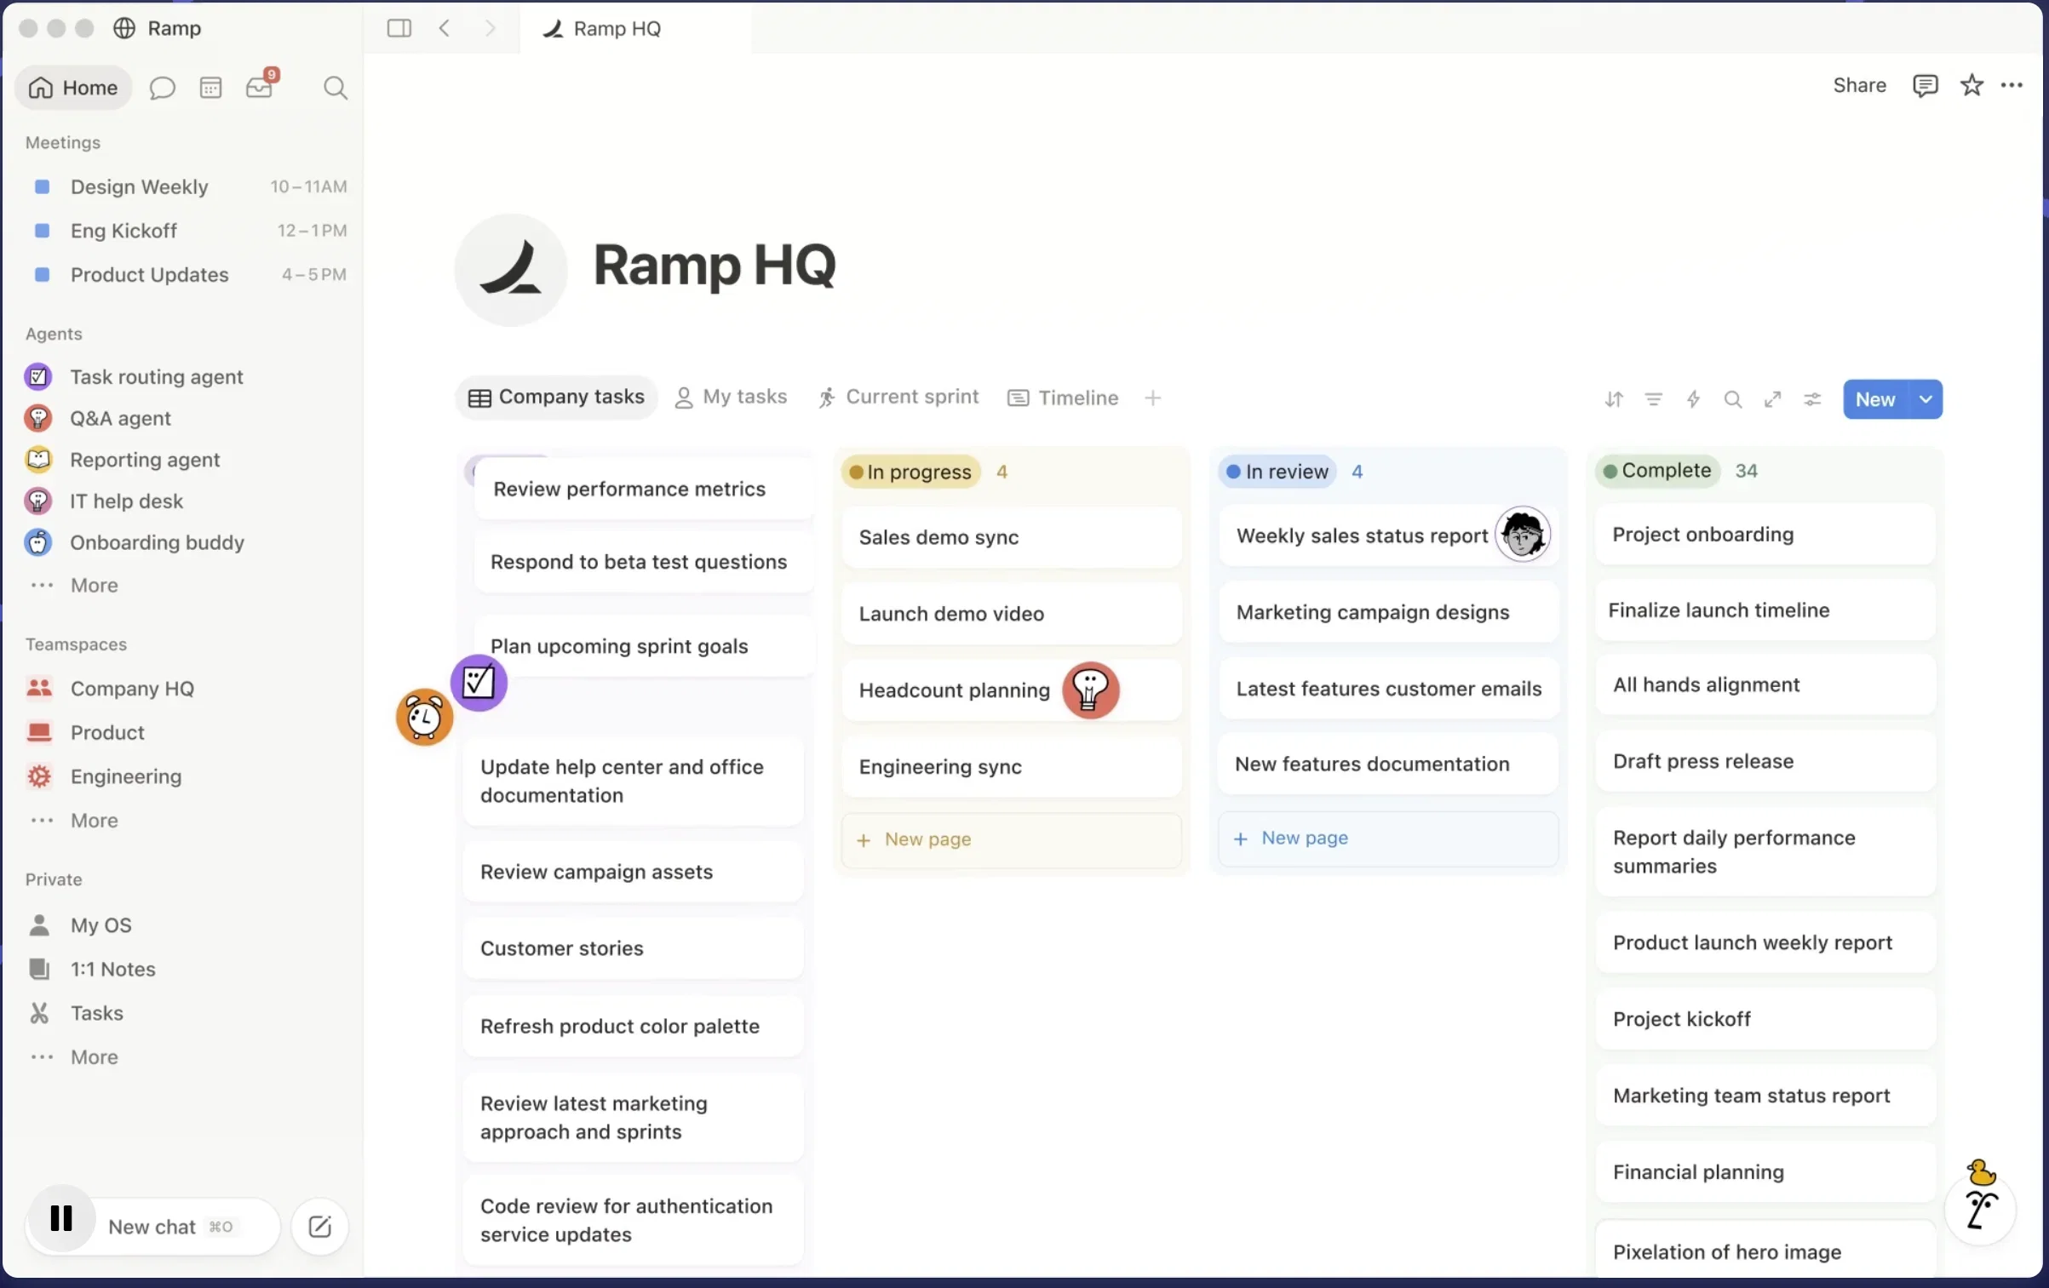Click the Ramp HQ page logo icon

click(x=511, y=269)
